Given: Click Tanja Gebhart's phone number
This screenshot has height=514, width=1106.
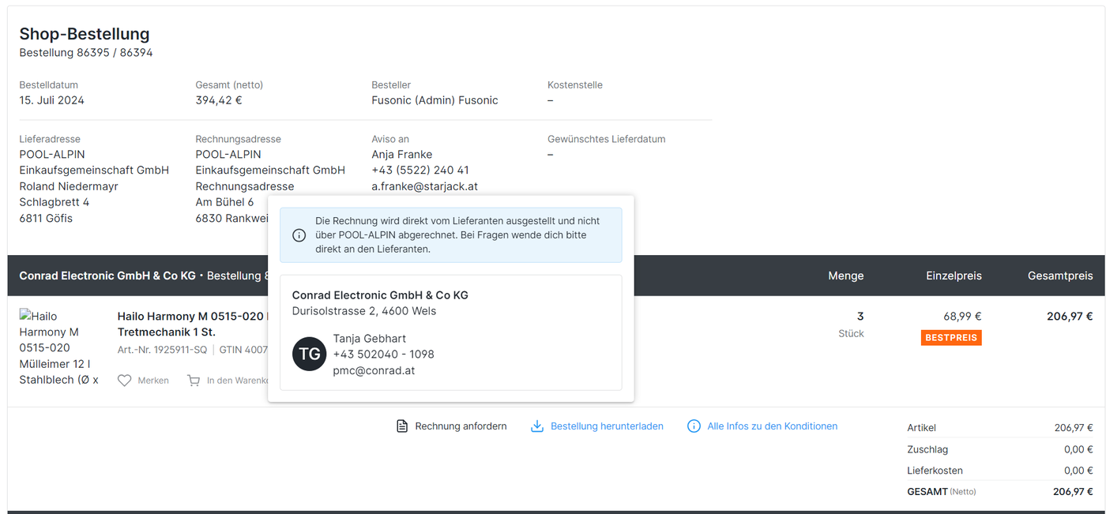Looking at the screenshot, I should point(383,355).
